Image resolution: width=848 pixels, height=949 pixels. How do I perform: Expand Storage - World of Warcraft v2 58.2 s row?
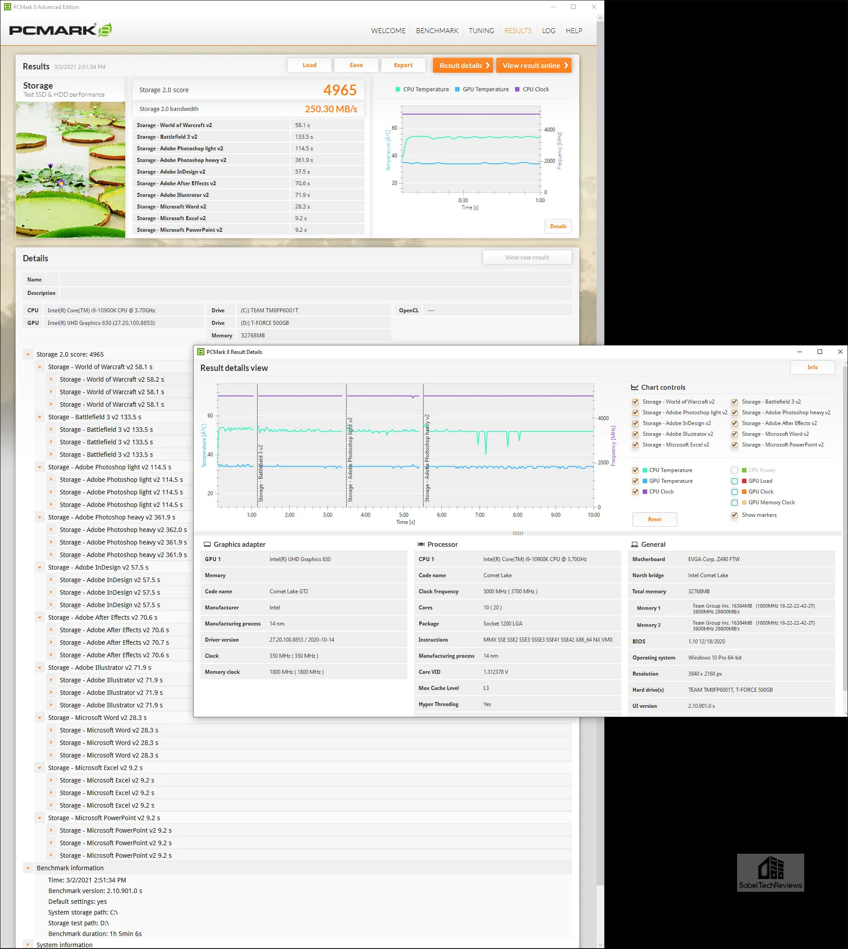pyautogui.click(x=51, y=379)
